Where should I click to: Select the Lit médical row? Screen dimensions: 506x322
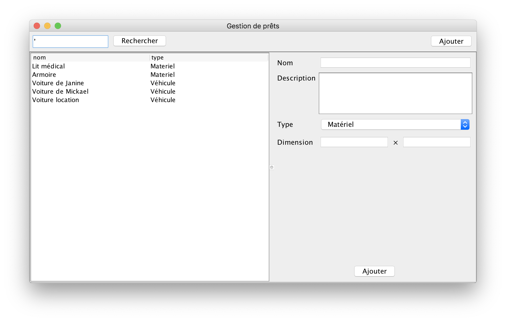48,66
